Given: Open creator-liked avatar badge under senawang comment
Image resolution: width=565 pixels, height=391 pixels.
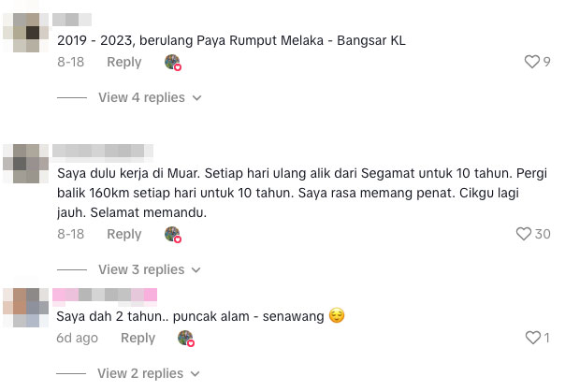Looking at the screenshot, I should pos(186,339).
